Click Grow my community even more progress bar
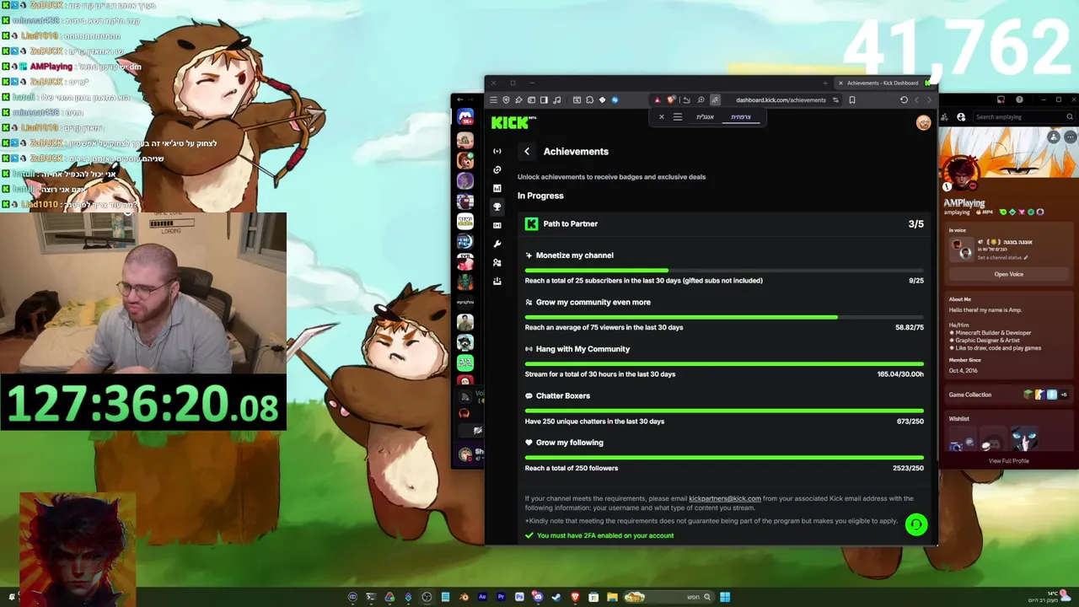The image size is (1079, 607). [x=724, y=317]
